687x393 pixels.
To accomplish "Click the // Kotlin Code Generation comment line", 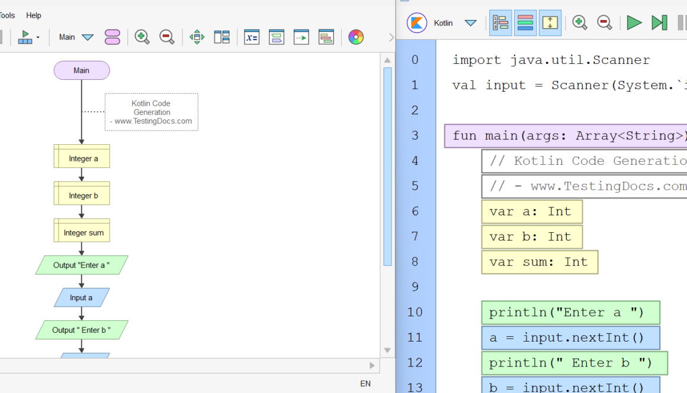I will tap(584, 161).
